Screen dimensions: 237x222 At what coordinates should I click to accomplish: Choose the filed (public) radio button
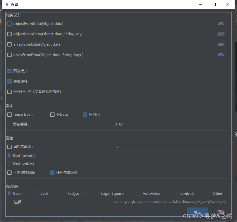point(9,163)
